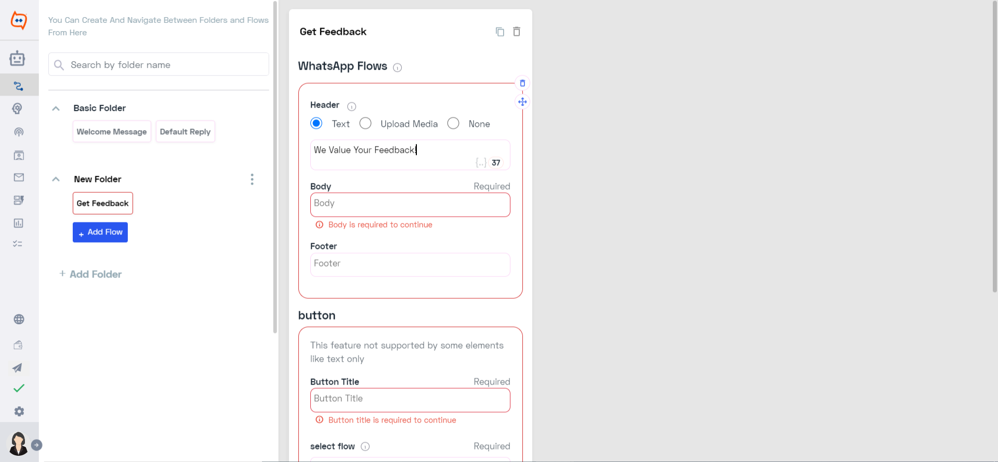The image size is (998, 462).
Task: Select the Get Feedback flow chip
Action: 103,203
